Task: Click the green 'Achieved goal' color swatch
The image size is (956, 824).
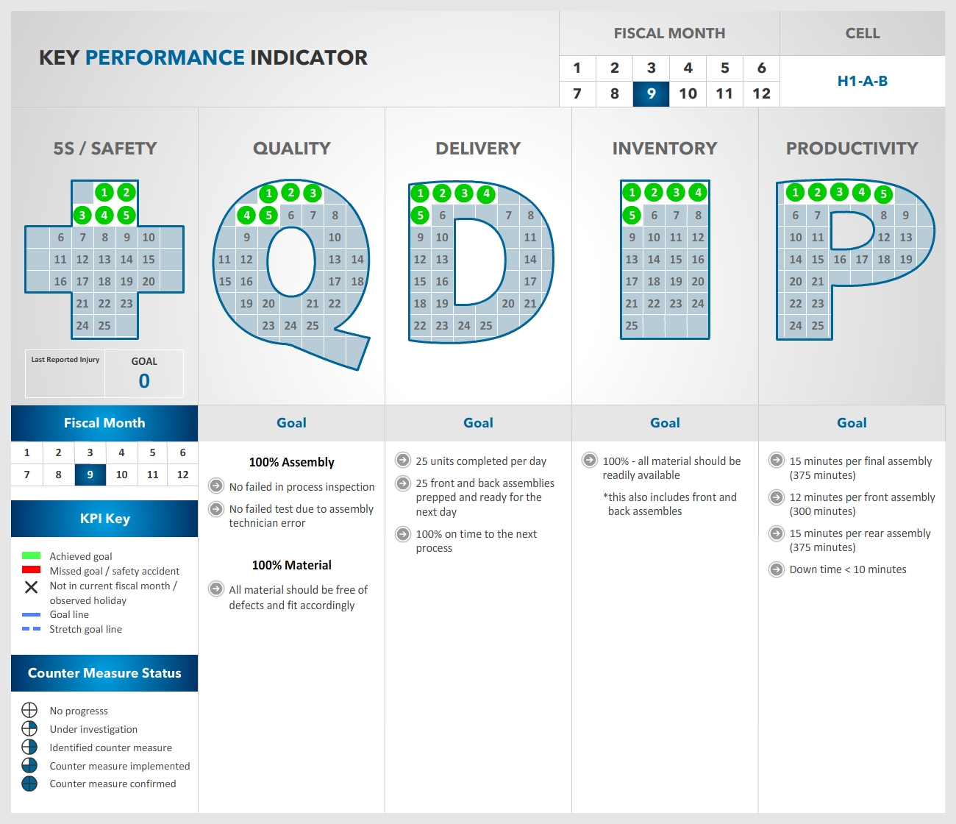Action: point(31,555)
